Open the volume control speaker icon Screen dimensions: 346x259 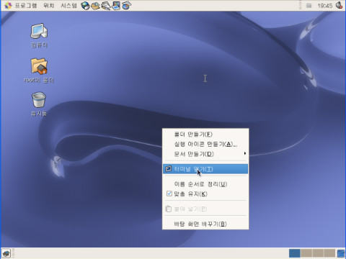339,5
